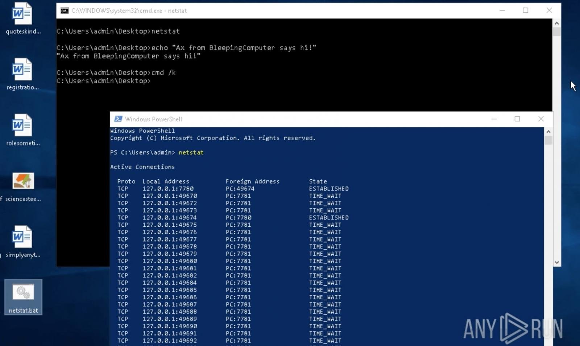Click the PowerShell scrollbar up arrow

coord(548,132)
